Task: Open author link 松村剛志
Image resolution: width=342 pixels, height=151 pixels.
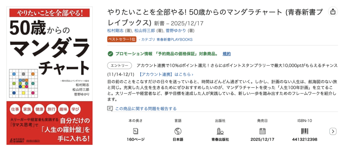Action: tap(116, 31)
